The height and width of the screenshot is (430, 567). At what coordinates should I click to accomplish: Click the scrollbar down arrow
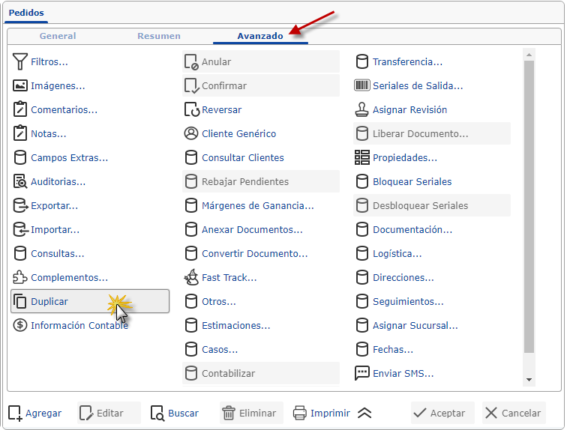click(529, 380)
